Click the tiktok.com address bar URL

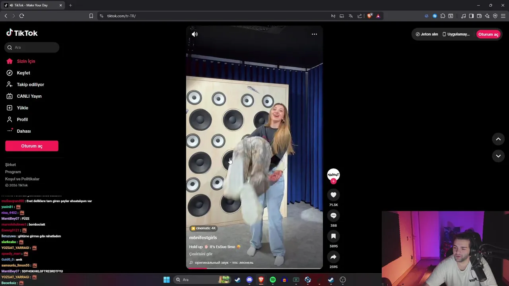[x=122, y=16]
